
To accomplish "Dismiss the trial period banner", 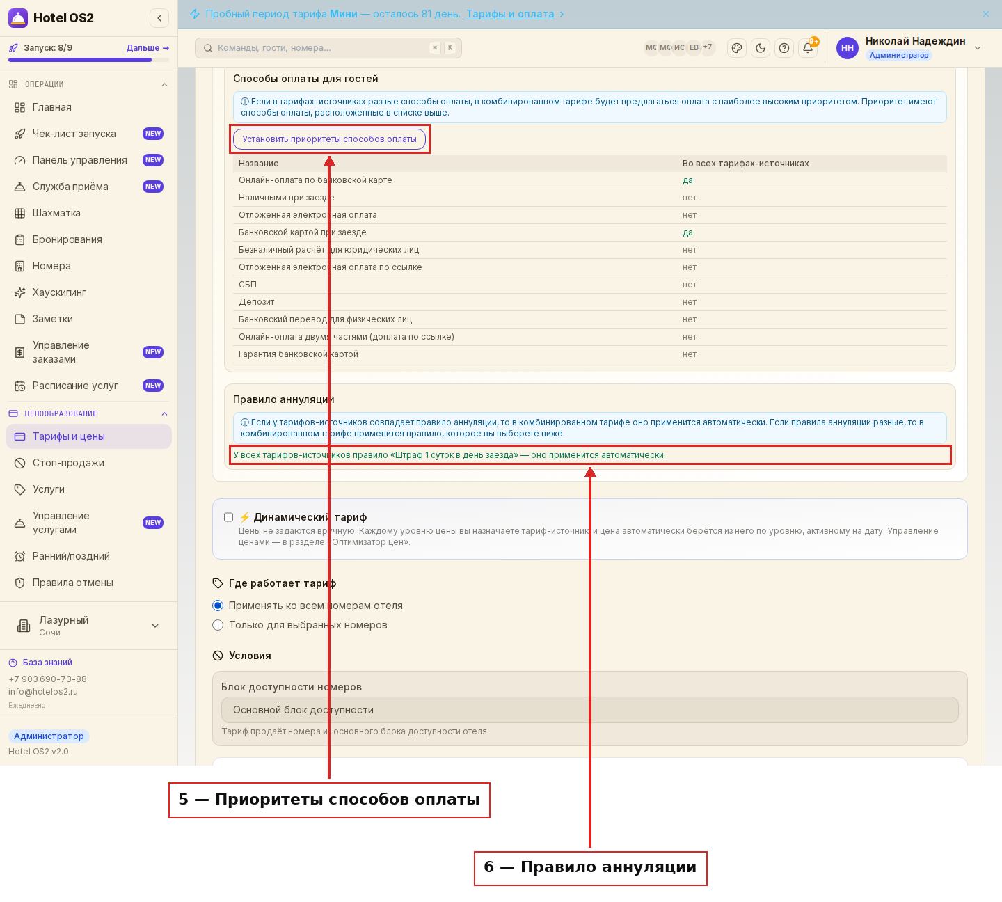I will pyautogui.click(x=986, y=14).
